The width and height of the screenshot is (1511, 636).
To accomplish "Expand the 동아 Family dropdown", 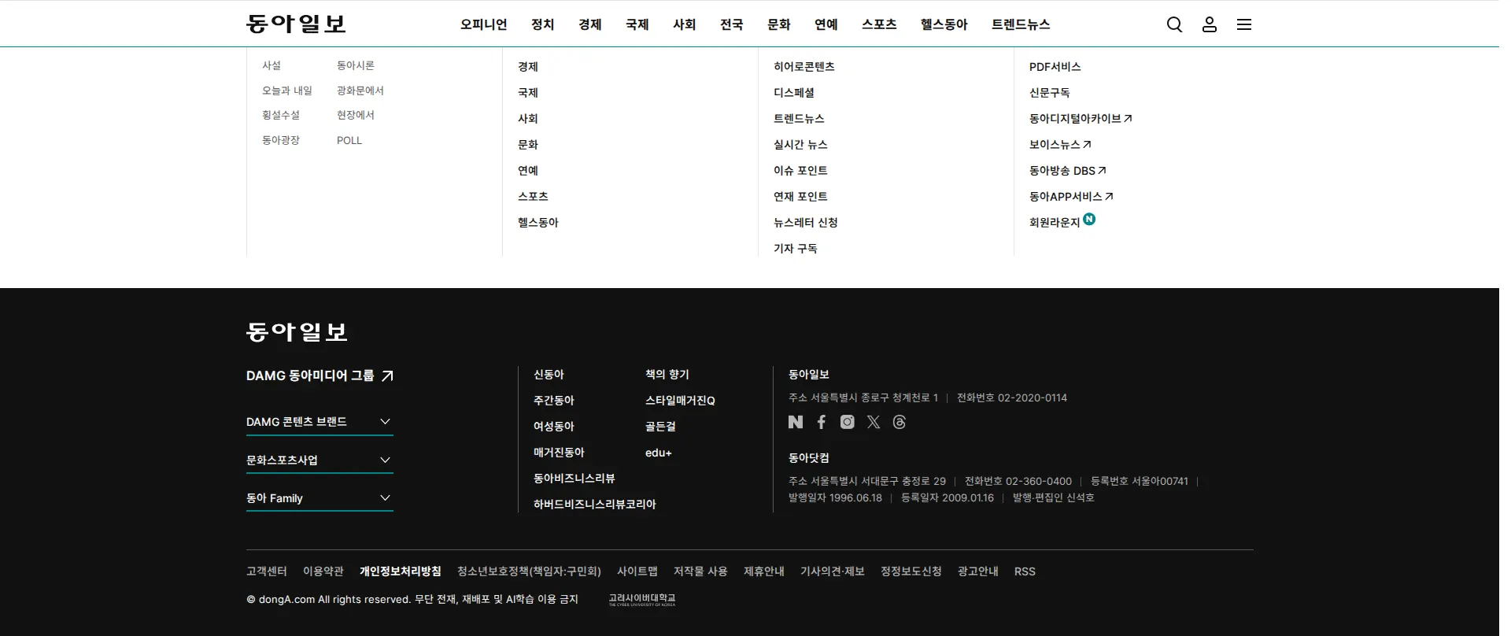I will pyautogui.click(x=320, y=498).
